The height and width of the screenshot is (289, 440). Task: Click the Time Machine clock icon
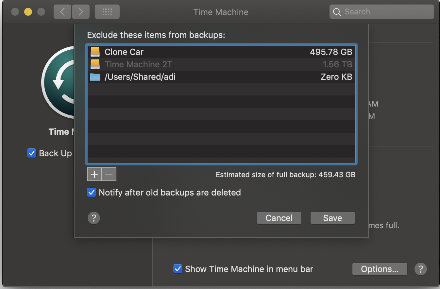pyautogui.click(x=58, y=82)
